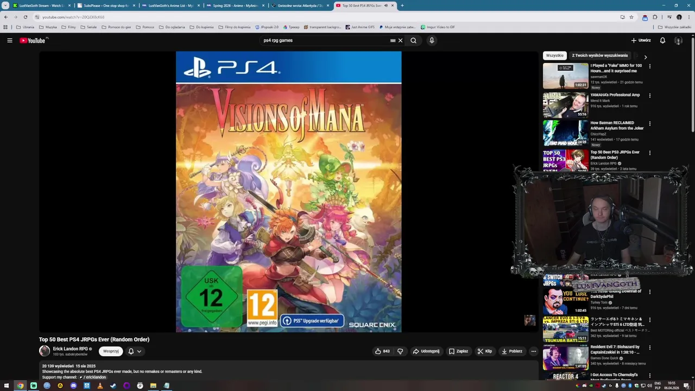Open the Erick Landon RPG channel name
The image size is (695, 391).
[x=70, y=349]
